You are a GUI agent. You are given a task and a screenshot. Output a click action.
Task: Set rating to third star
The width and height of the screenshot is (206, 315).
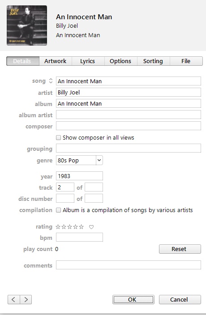(69, 227)
